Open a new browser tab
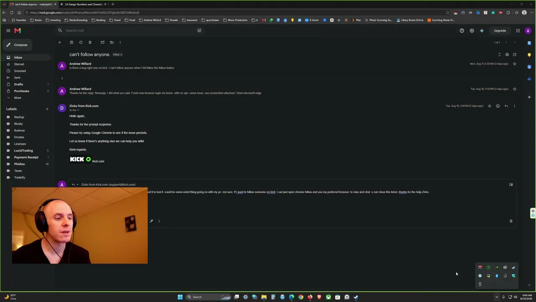The image size is (536, 302). point(113,4)
